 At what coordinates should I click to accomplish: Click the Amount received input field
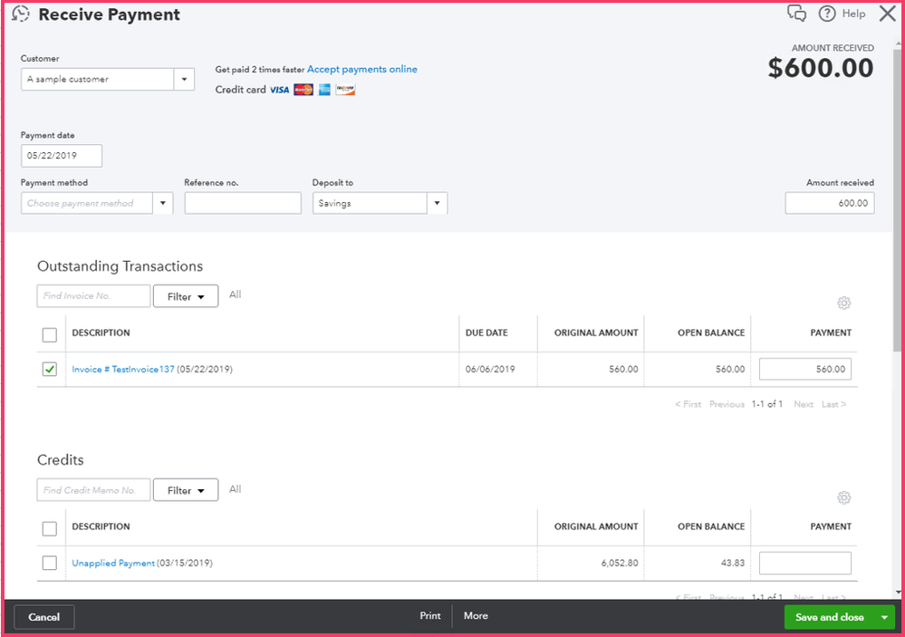(x=830, y=203)
